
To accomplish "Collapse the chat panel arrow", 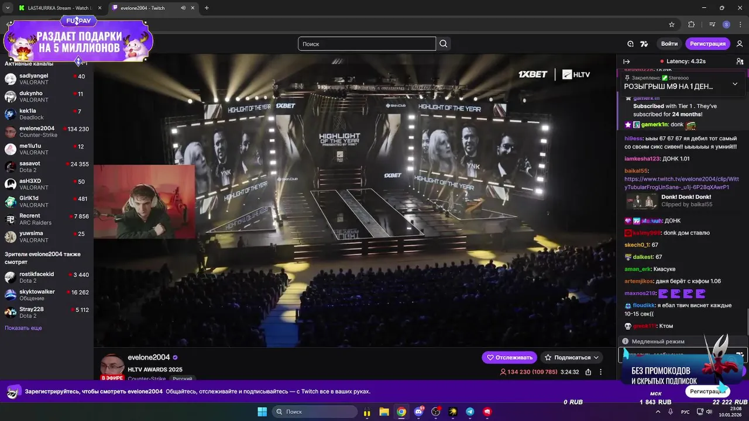I will 626,61.
